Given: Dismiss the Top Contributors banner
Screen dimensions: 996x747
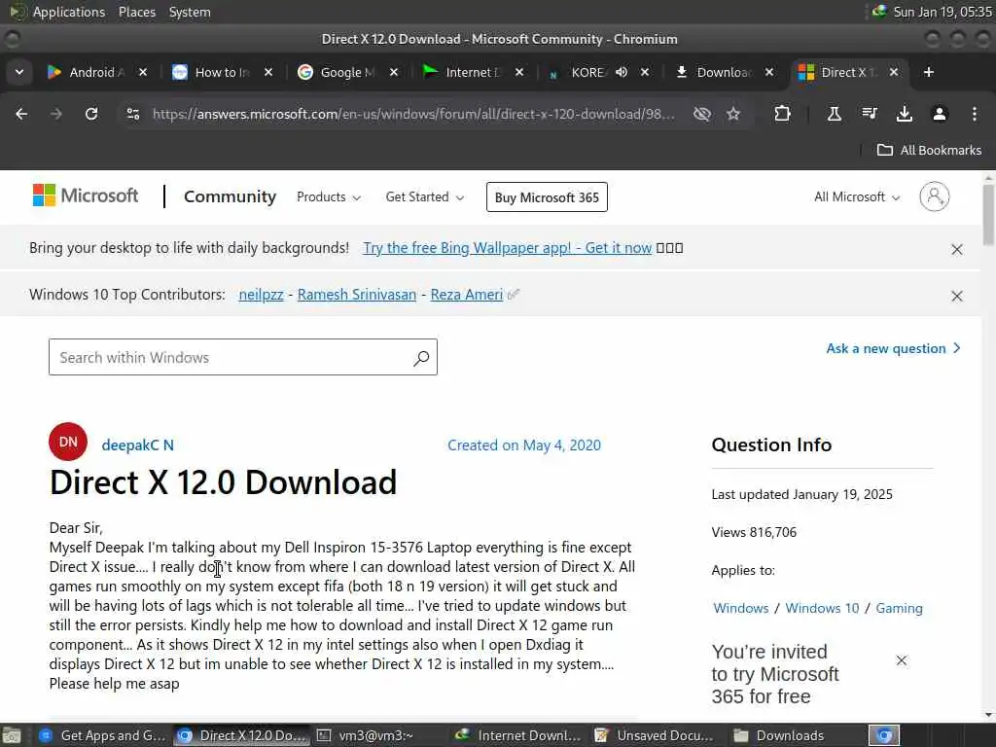Looking at the screenshot, I should pos(957,296).
